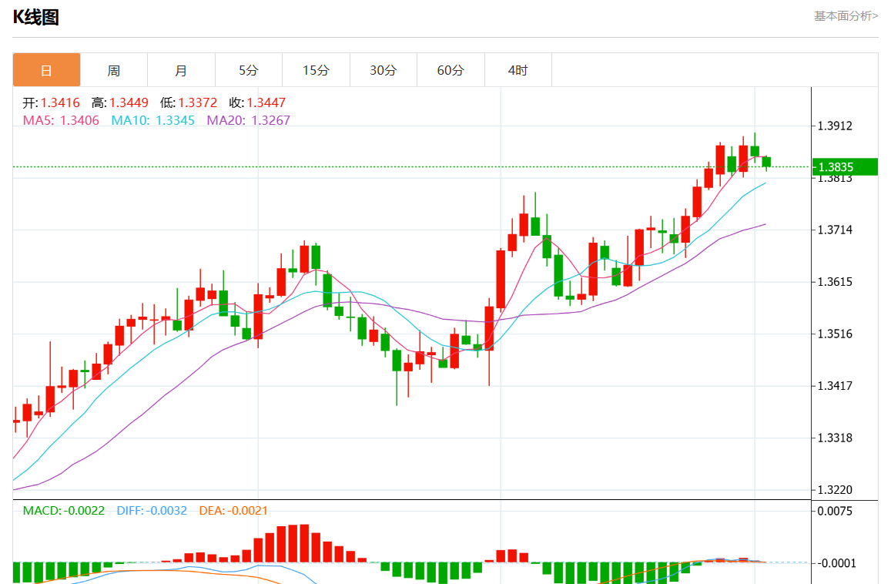The height and width of the screenshot is (584, 891).
Task: Click the 1.3516 price axis label
Action: coord(835,334)
